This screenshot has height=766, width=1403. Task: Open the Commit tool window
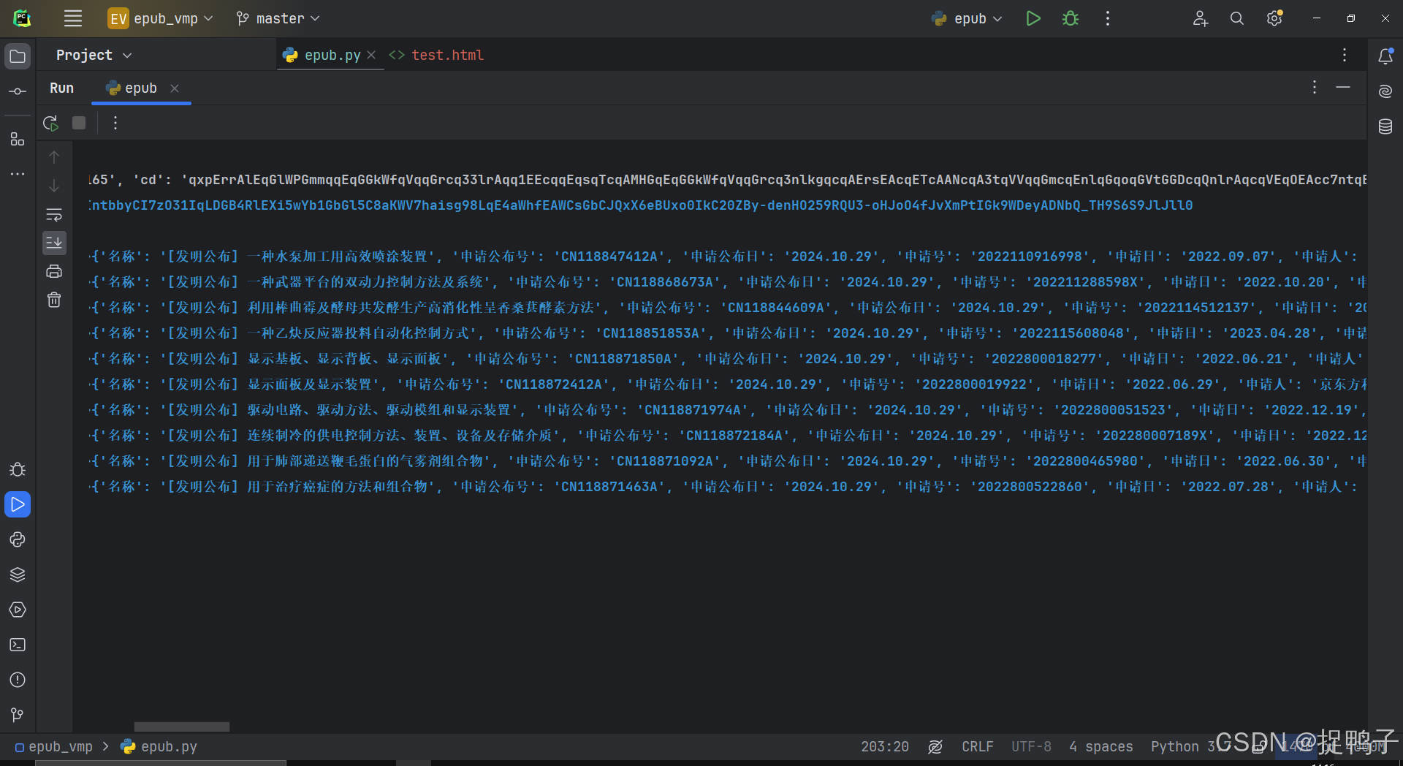pyautogui.click(x=18, y=91)
